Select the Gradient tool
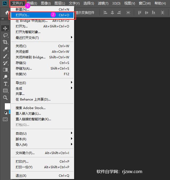 (5, 70)
